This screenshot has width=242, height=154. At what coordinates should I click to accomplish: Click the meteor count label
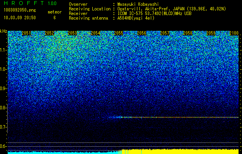[55, 12]
